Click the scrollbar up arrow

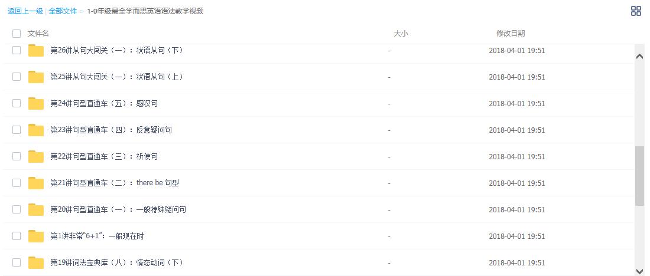pyautogui.click(x=639, y=57)
